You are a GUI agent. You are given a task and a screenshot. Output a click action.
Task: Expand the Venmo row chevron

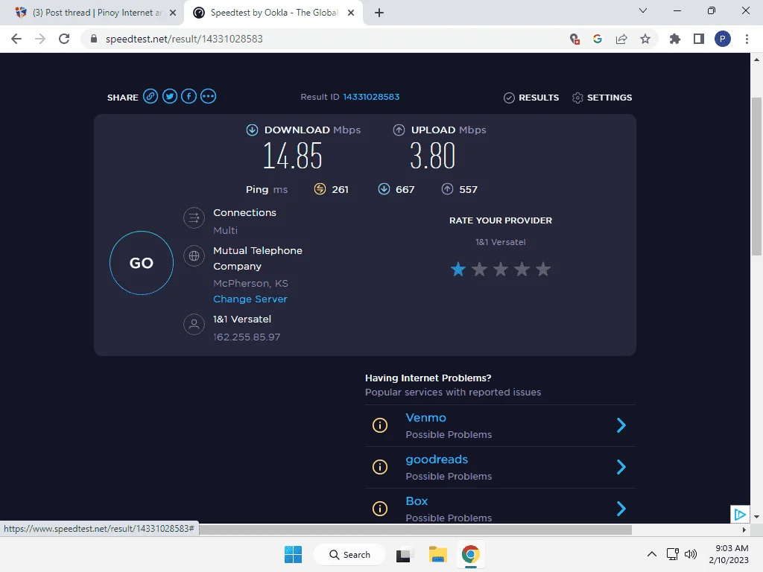pyautogui.click(x=621, y=425)
